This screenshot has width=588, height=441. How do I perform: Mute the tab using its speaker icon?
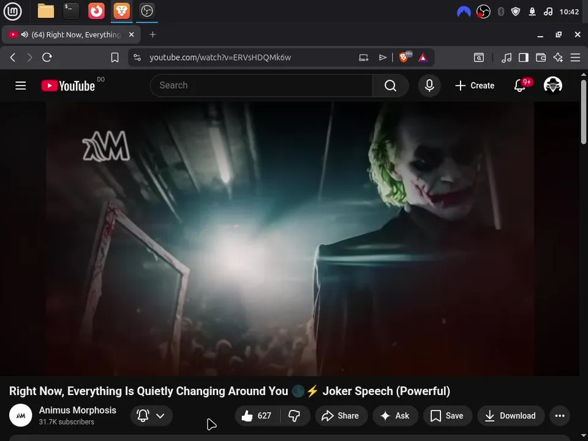(24, 34)
